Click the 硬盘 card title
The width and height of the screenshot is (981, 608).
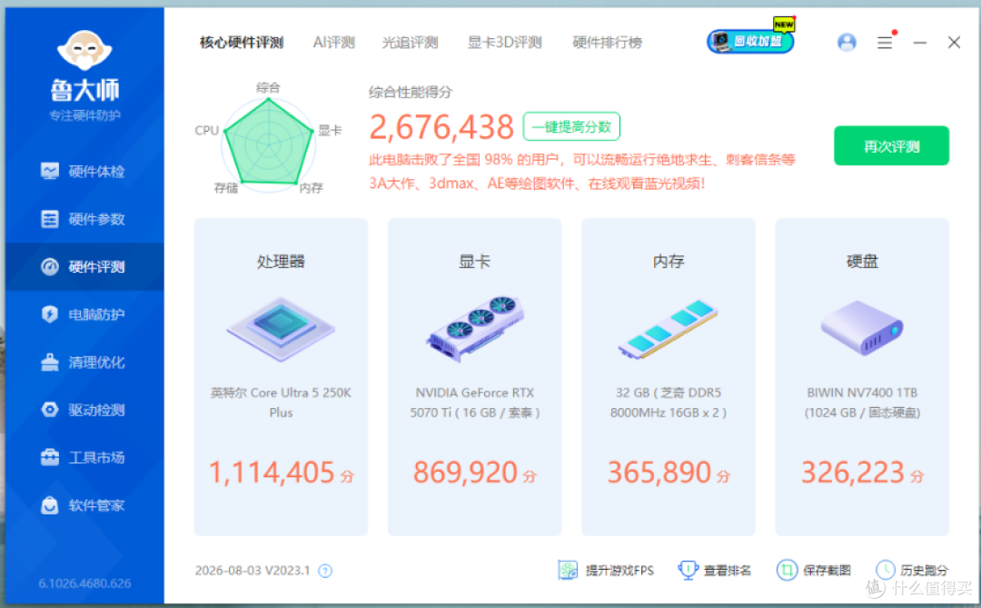tap(862, 262)
